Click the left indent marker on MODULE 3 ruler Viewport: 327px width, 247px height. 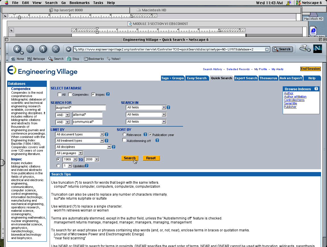coord(97,31)
